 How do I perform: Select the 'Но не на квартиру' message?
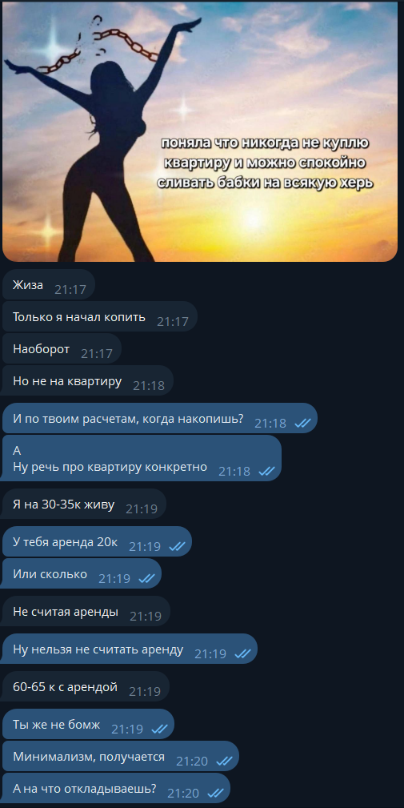pos(88,381)
